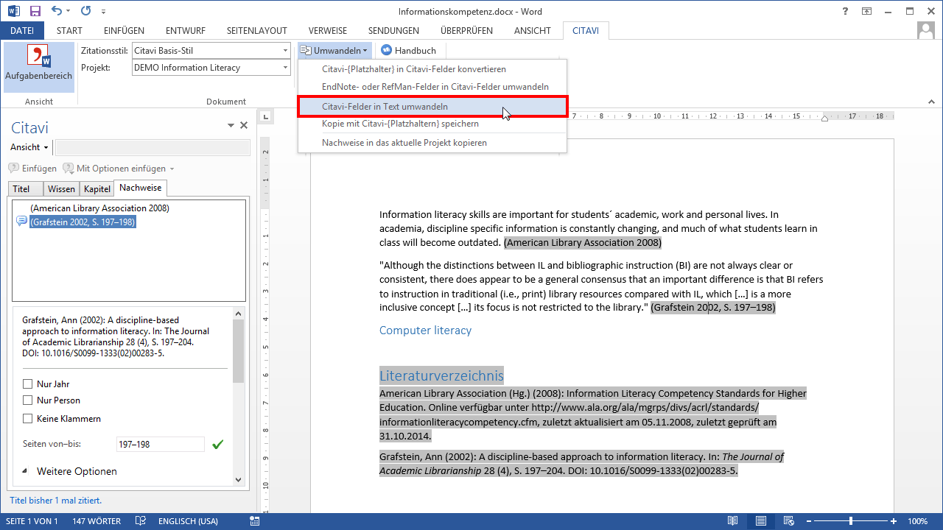This screenshot has width=943, height=530.
Task: Click the Seiten von–bis page field
Action: coord(161,445)
